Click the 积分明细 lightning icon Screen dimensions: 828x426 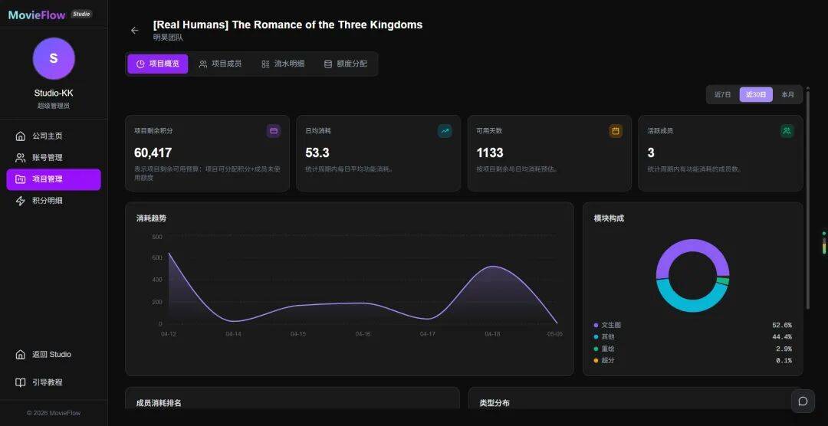click(x=21, y=201)
